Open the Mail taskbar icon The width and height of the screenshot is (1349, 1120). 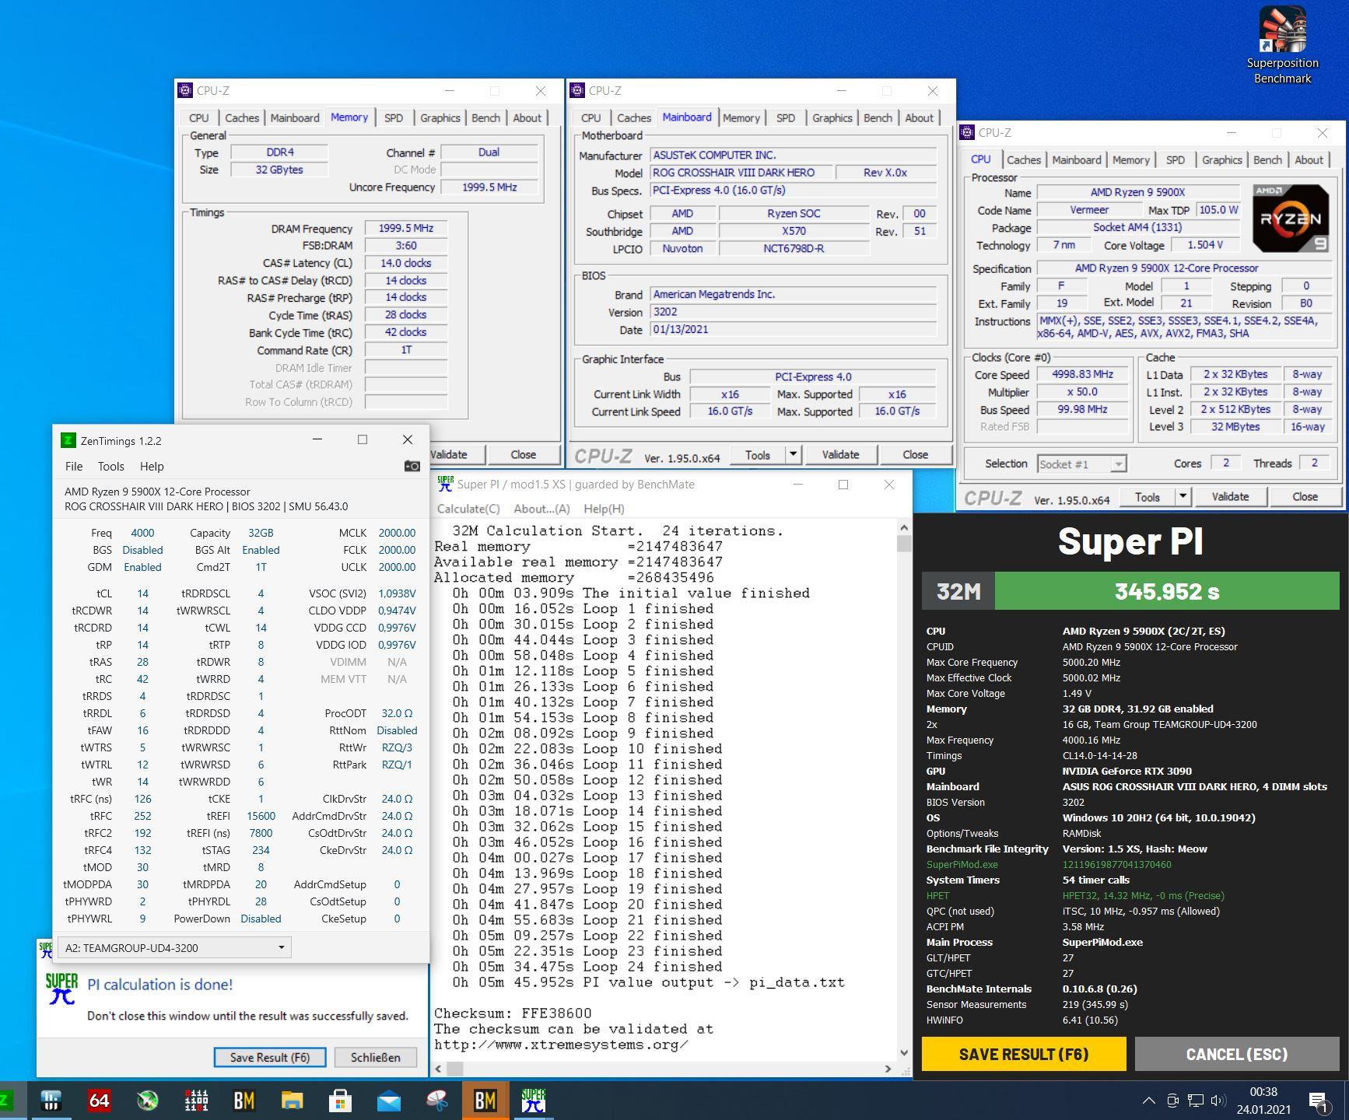388,1100
